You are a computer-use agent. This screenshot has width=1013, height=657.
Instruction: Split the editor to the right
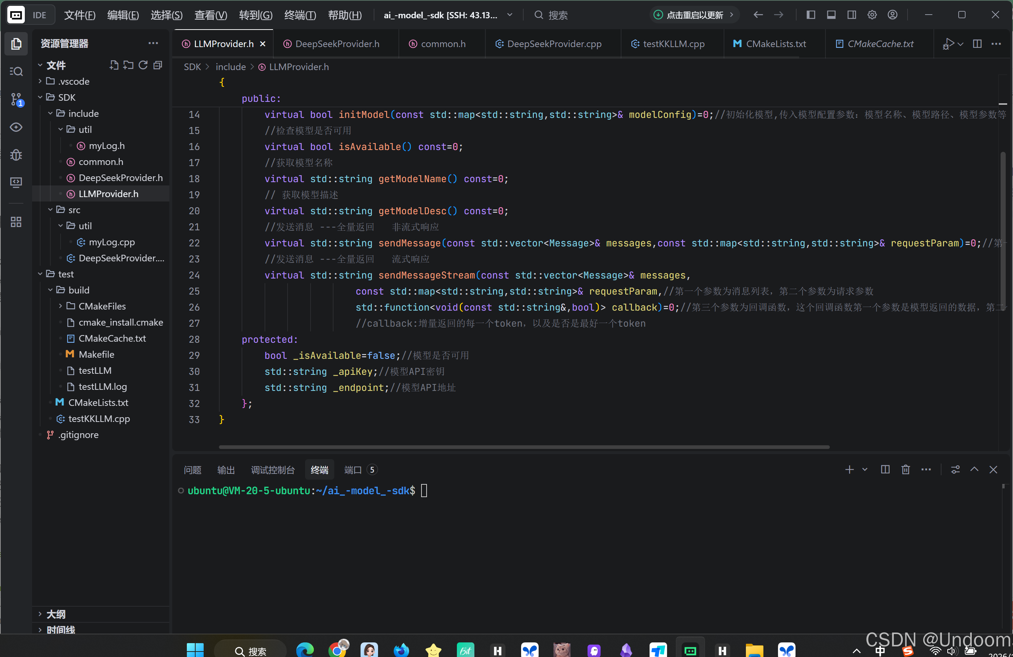point(977,44)
